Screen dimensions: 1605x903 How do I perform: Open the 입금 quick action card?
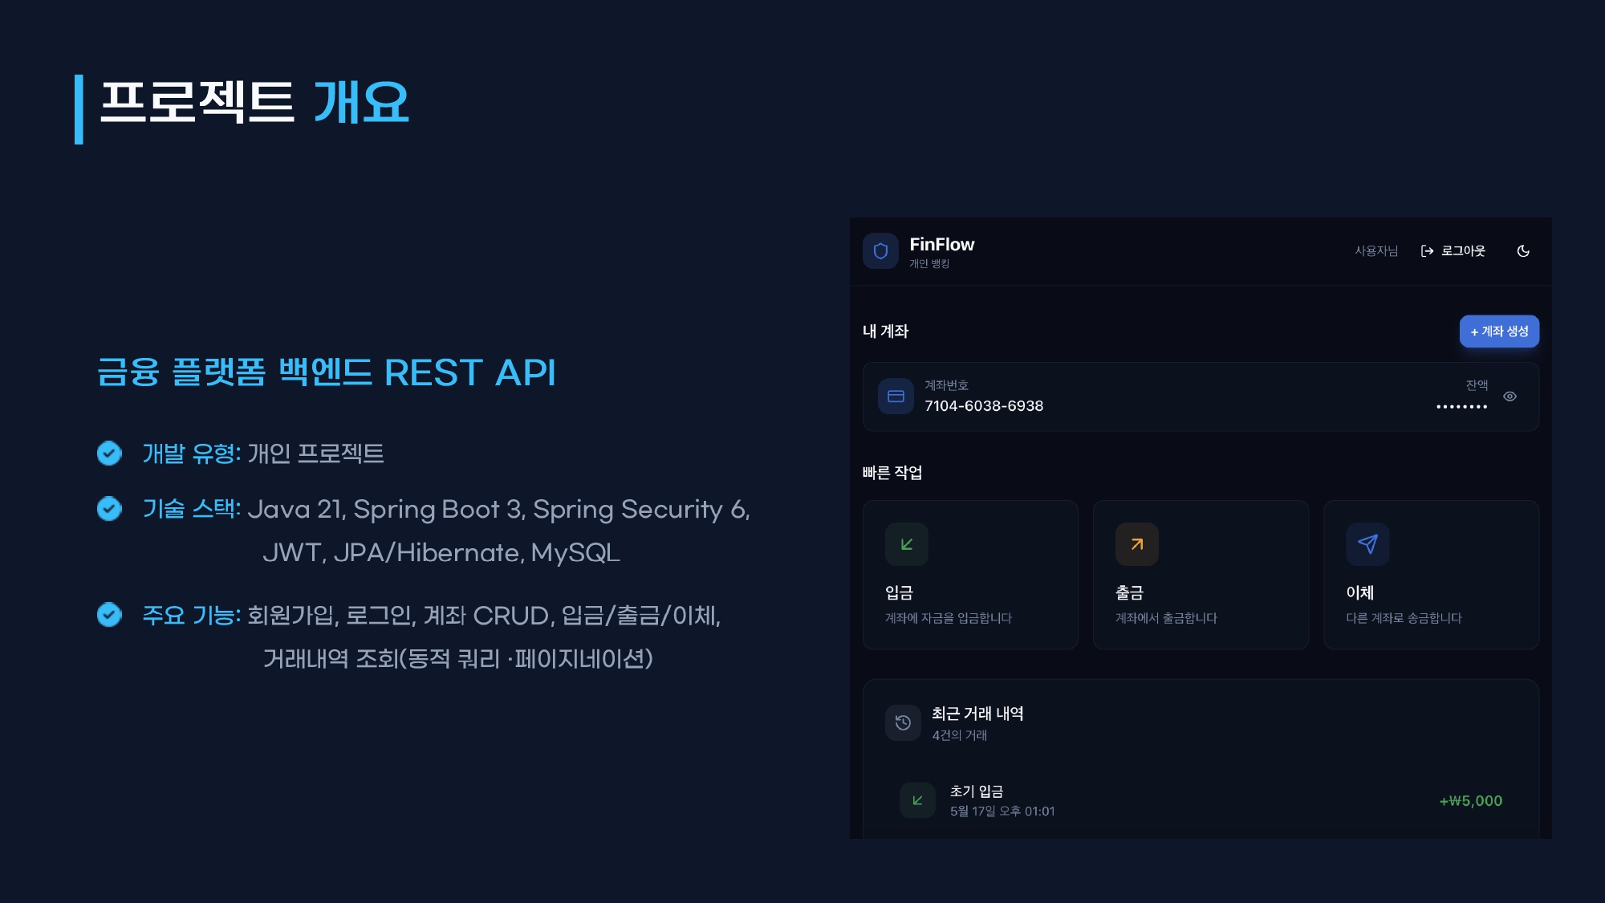[970, 575]
